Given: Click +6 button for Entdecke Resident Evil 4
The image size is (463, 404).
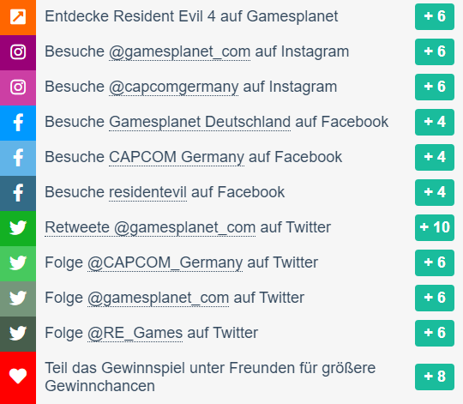Looking at the screenshot, I should click(435, 16).
